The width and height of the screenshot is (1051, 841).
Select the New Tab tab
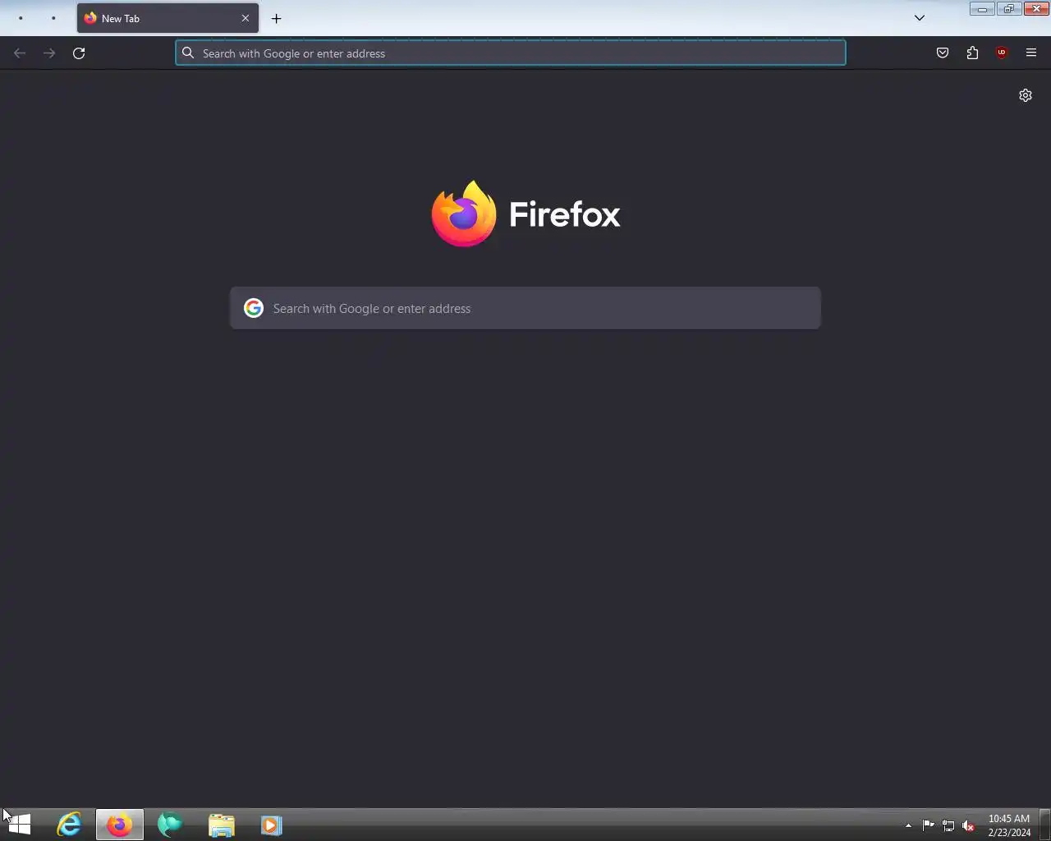(168, 18)
